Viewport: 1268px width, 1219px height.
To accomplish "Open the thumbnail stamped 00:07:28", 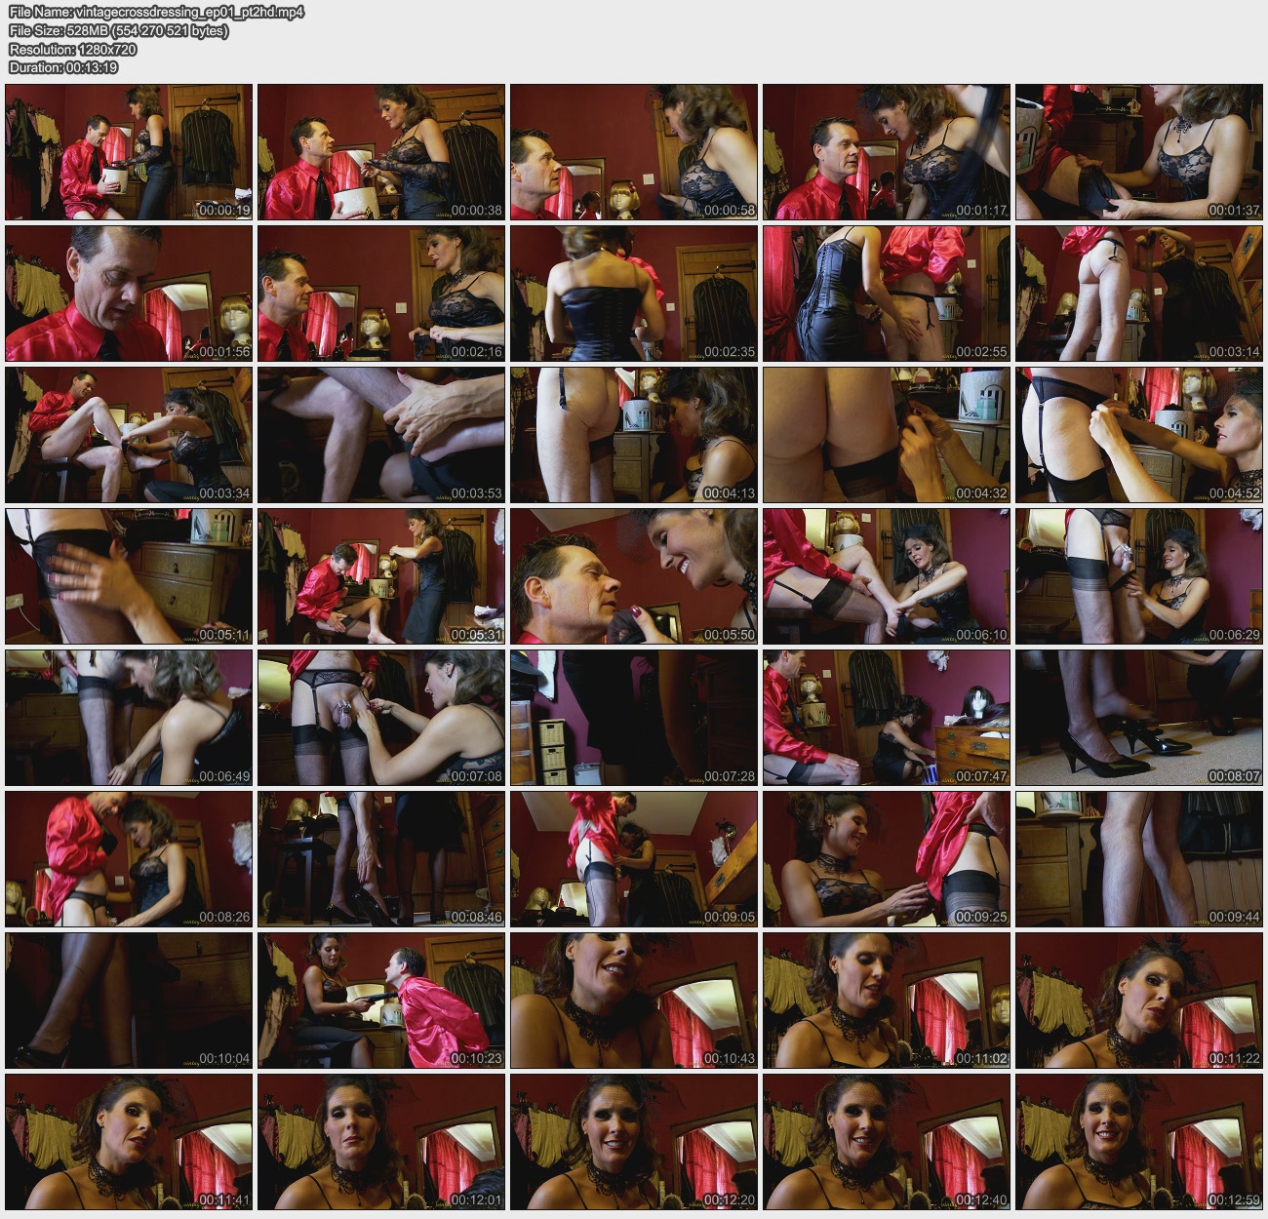I will [x=633, y=717].
